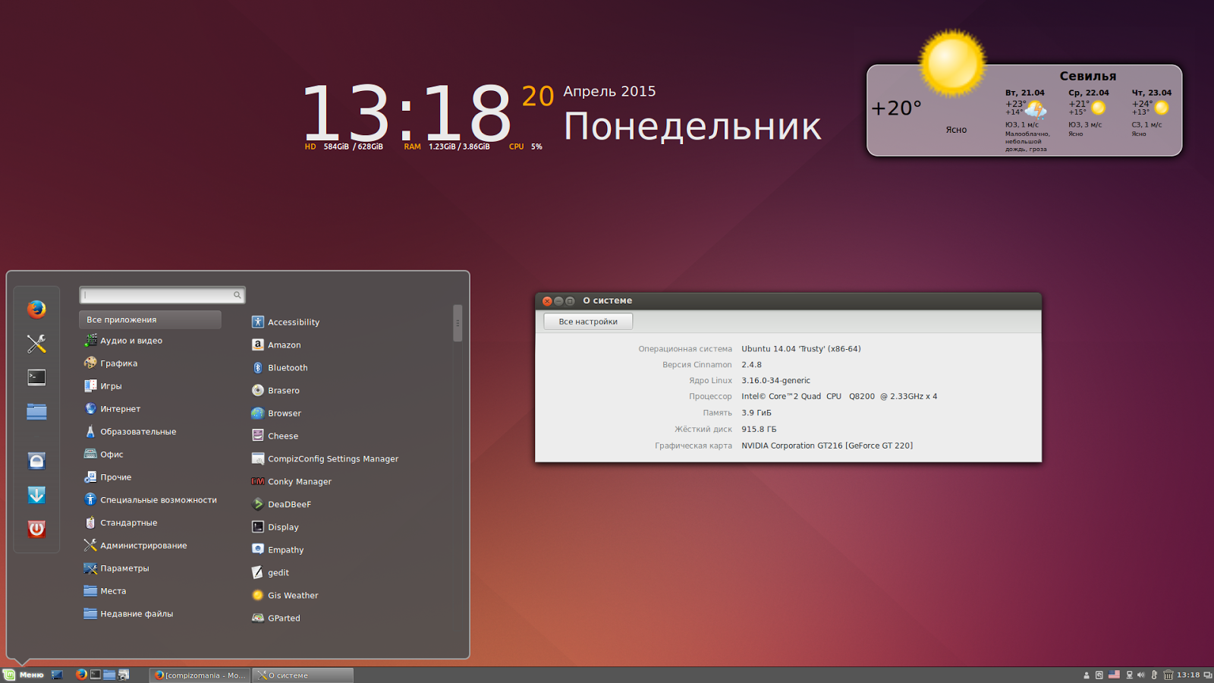Select the Все приложения category

pyautogui.click(x=150, y=319)
